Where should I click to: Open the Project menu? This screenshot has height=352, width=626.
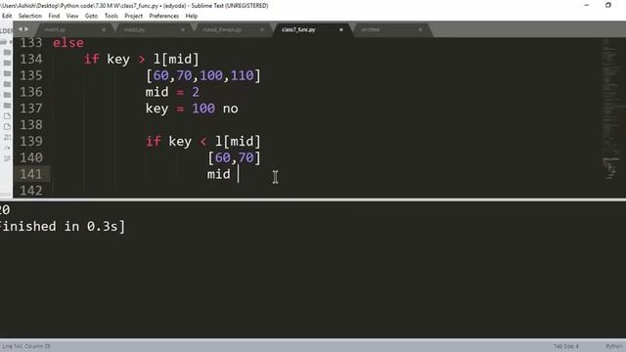click(x=133, y=16)
